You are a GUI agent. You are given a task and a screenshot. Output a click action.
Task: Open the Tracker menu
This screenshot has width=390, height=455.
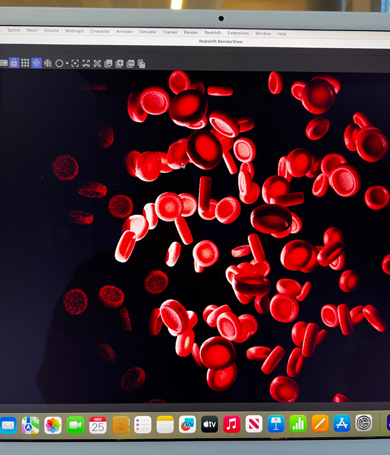tap(170, 32)
